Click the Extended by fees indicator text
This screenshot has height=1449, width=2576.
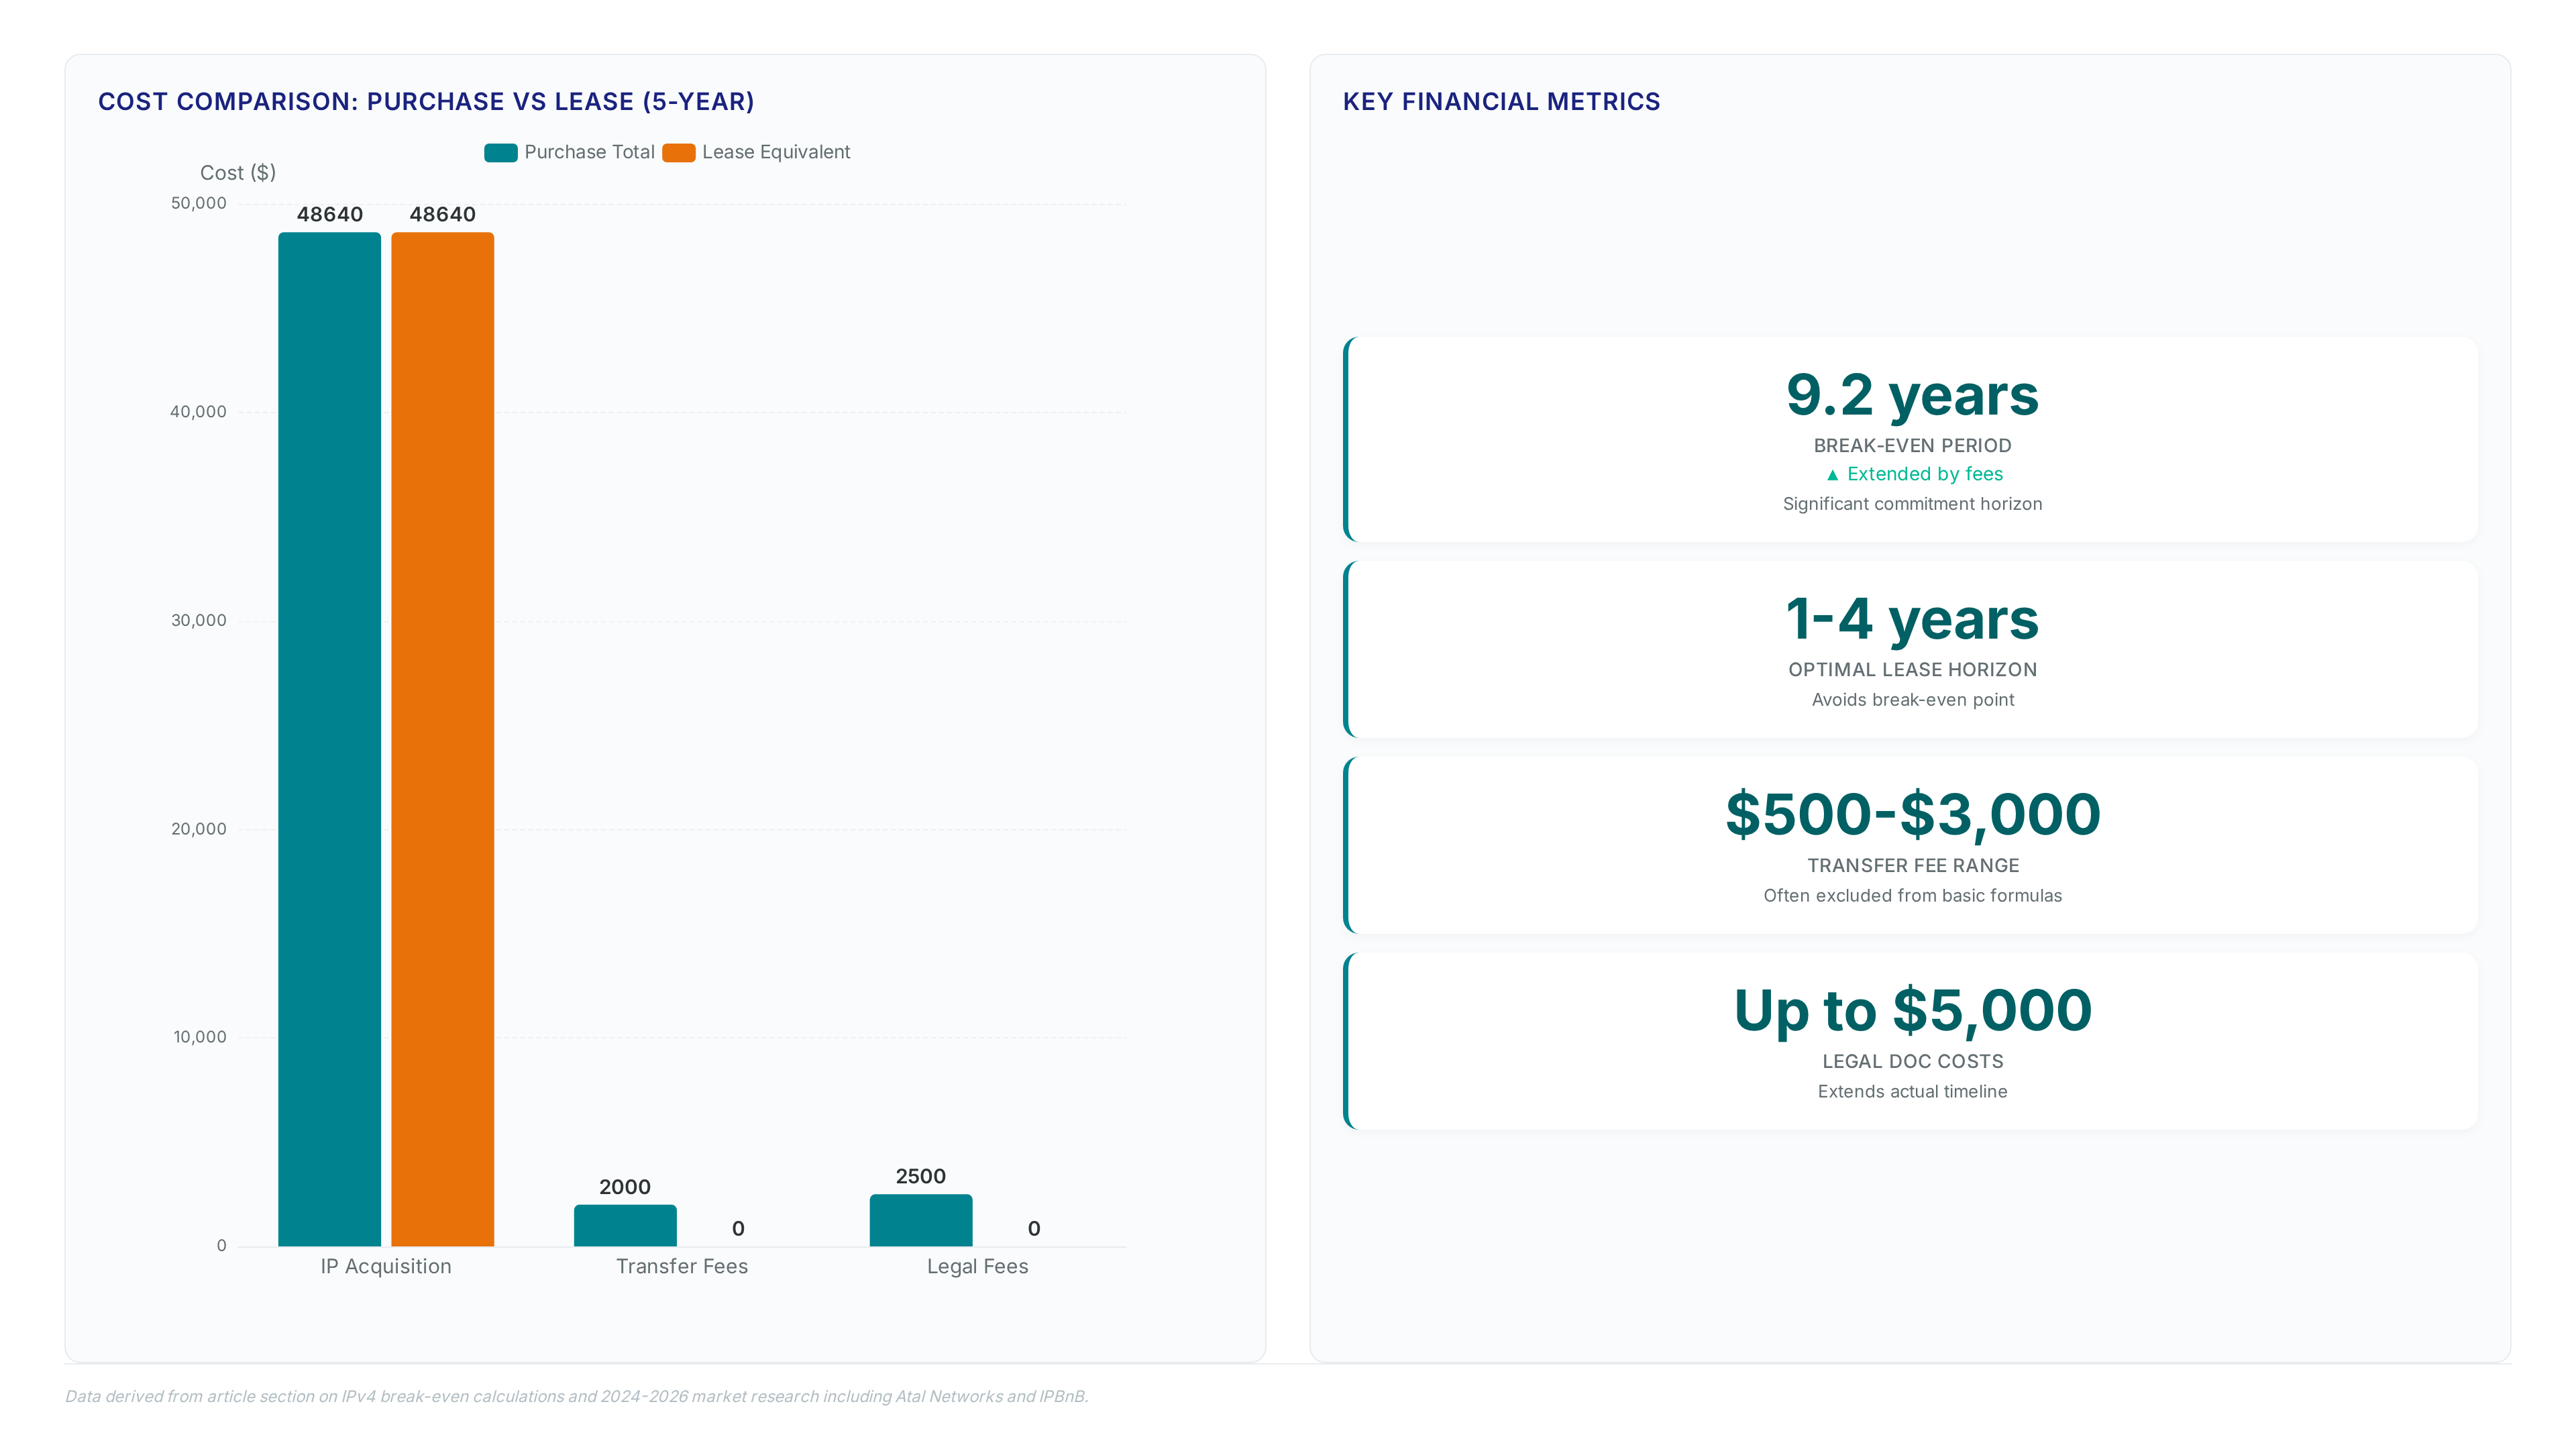1925,474
